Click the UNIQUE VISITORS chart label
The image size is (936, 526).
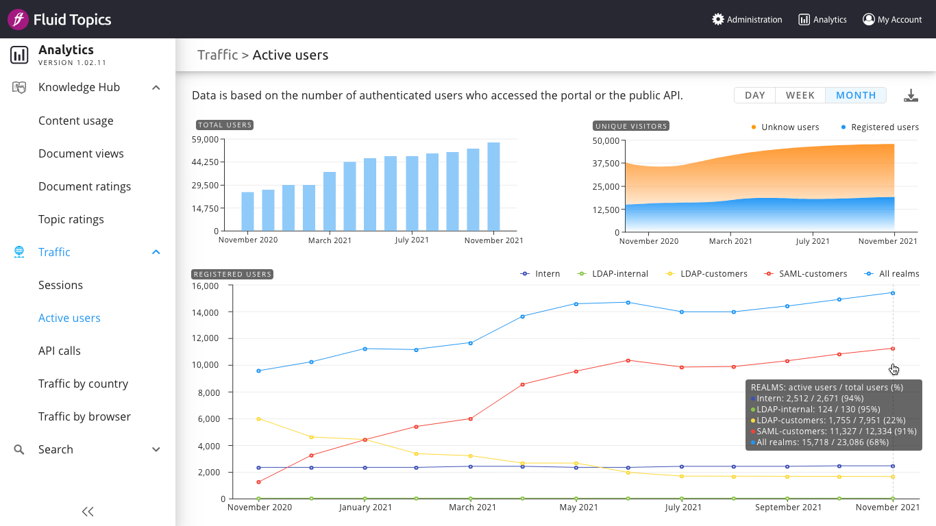tap(631, 126)
